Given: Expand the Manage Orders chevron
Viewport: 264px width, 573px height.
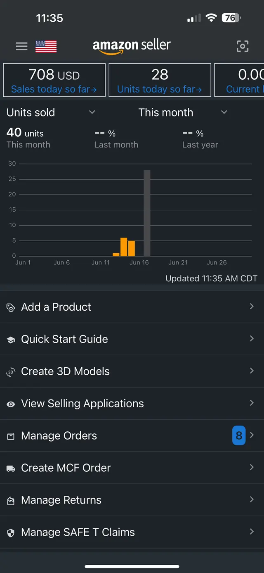Looking at the screenshot, I should click(252, 435).
